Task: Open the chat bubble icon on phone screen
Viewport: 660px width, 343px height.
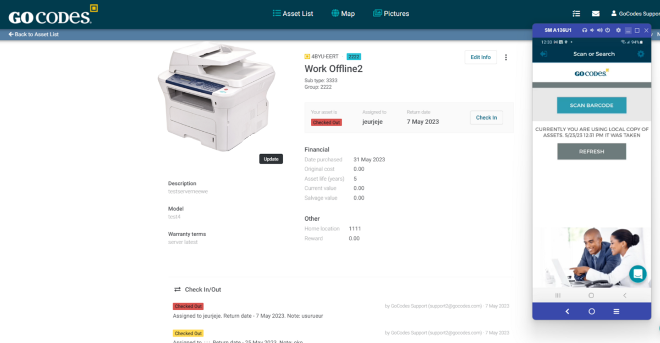Action: click(637, 273)
